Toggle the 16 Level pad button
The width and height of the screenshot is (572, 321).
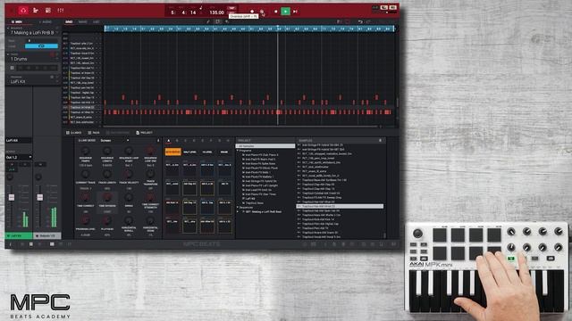(x=207, y=152)
